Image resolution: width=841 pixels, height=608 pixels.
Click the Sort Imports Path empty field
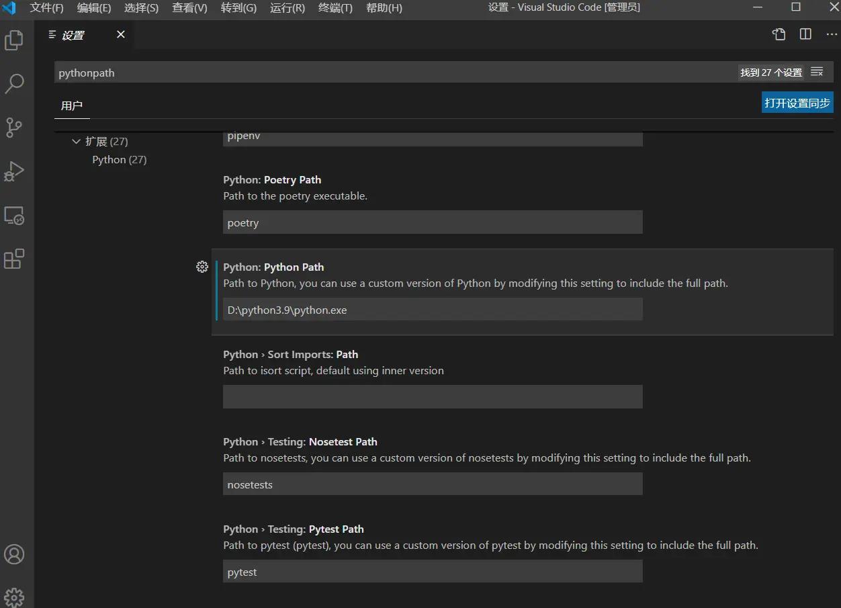pos(433,396)
